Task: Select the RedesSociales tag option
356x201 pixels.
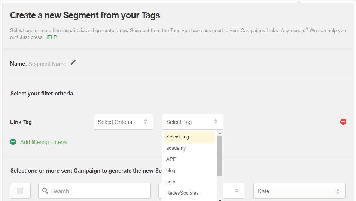Action: tap(182, 193)
